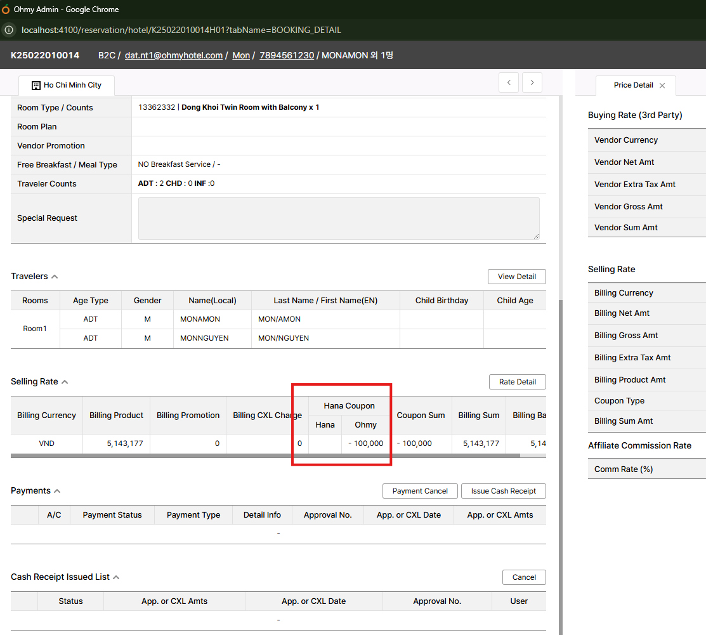Click the previous arrow navigation button
This screenshot has width=706, height=635.
(509, 82)
